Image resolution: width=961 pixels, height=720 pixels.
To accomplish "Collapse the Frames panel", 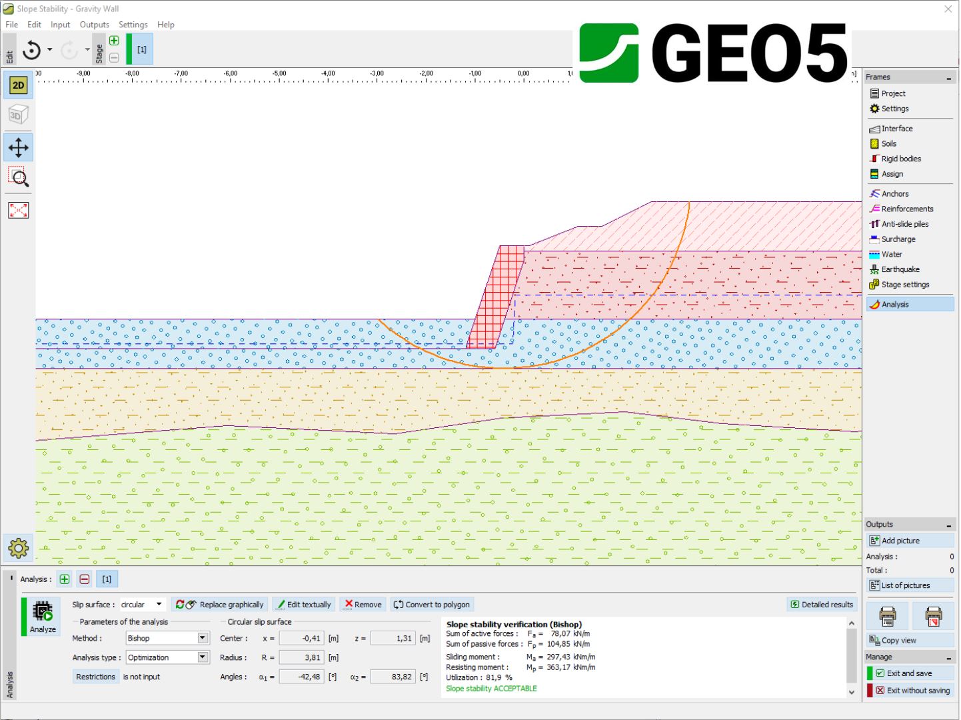I will pyautogui.click(x=948, y=78).
